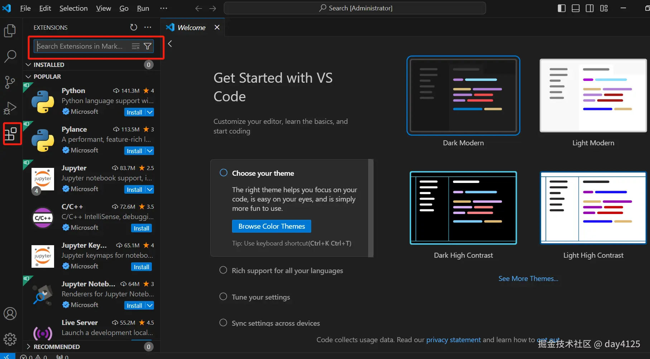
Task: Install the C/C++ extension
Action: coord(141,228)
